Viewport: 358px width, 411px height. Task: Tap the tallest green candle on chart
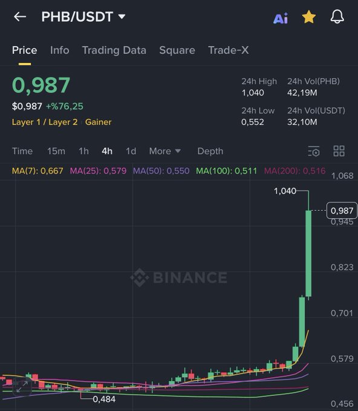click(x=308, y=253)
